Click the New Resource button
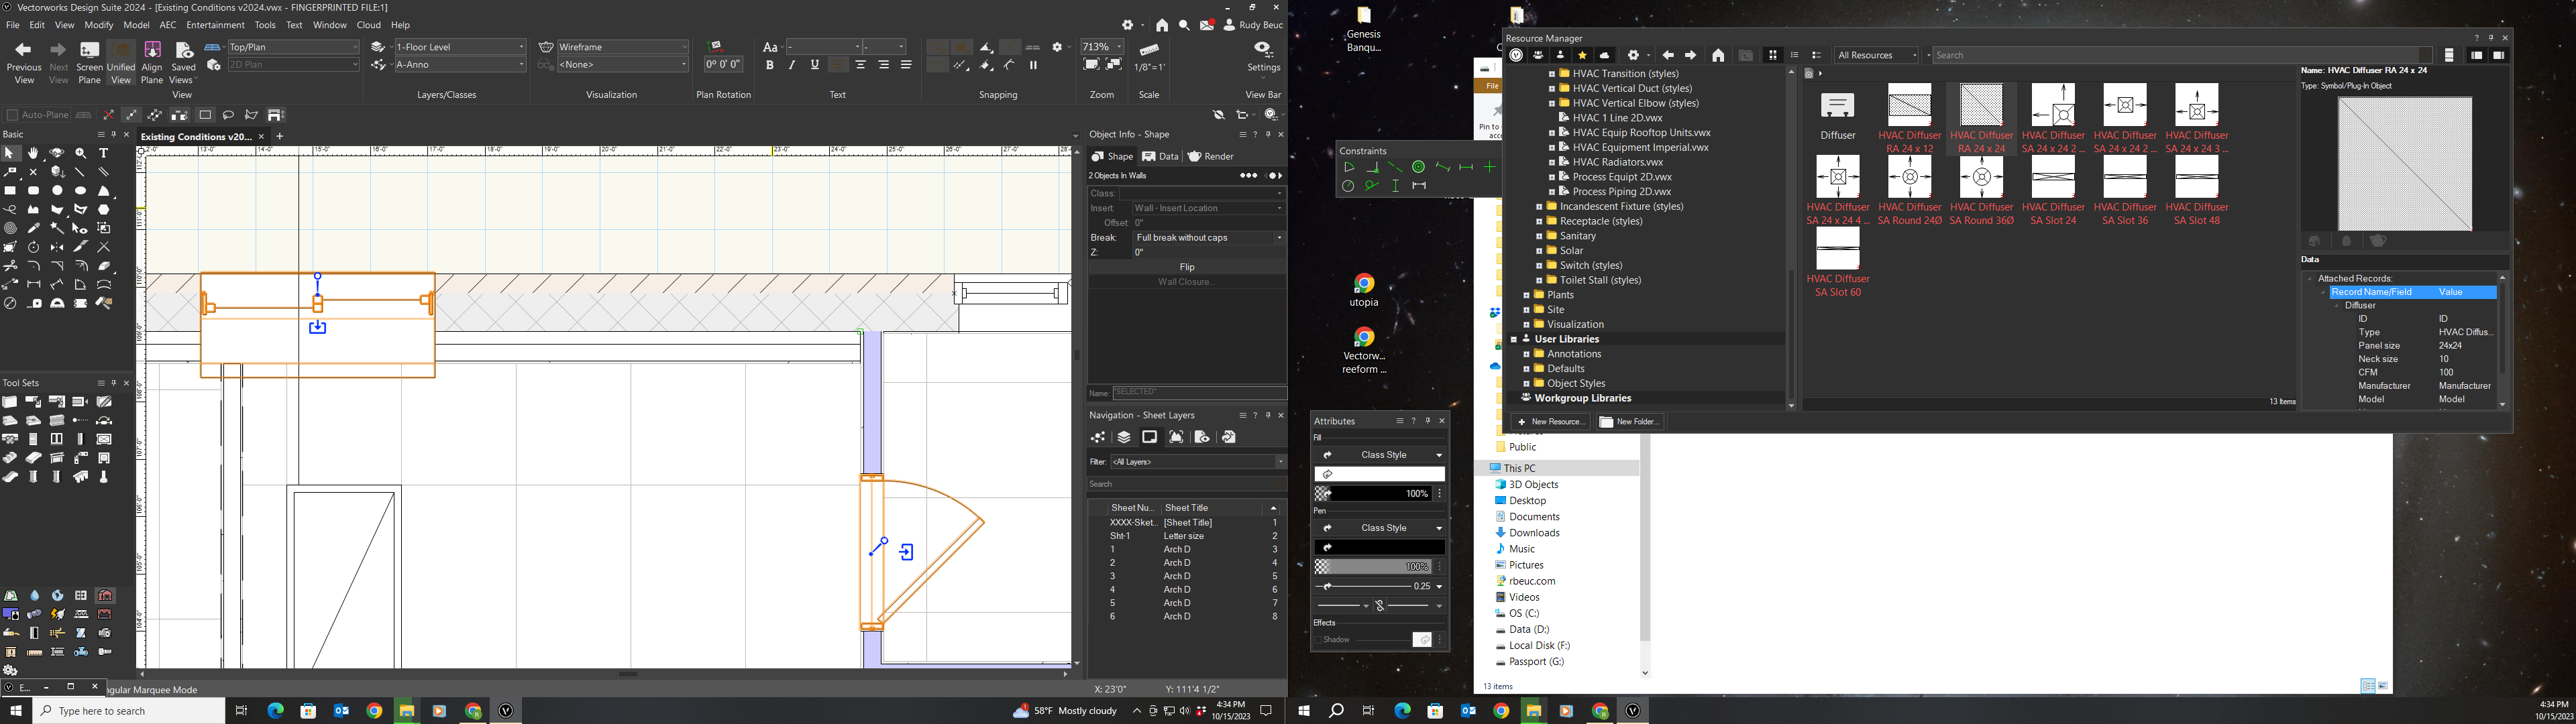 pos(1550,422)
